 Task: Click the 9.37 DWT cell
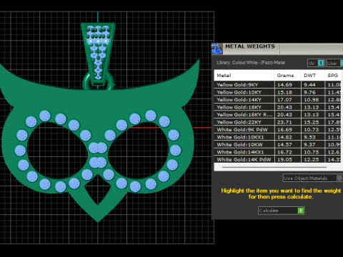(313, 145)
